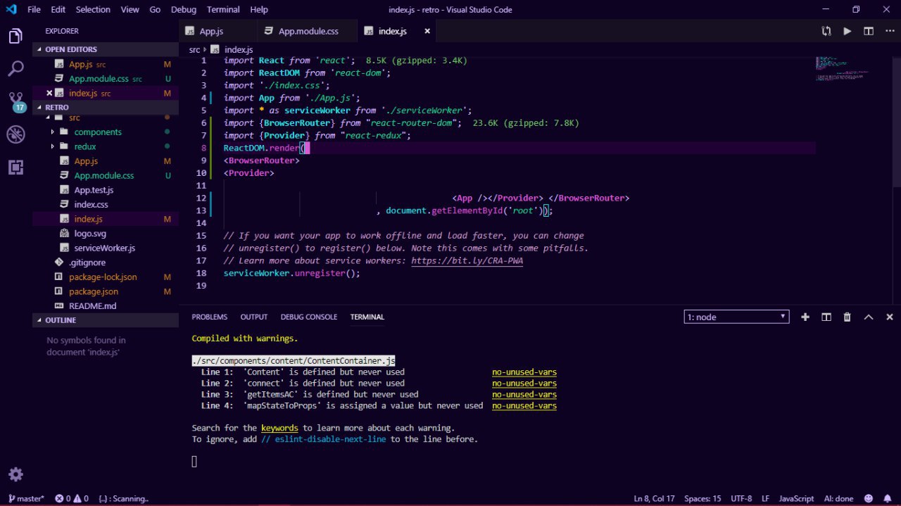Image resolution: width=901 pixels, height=506 pixels.
Task: Switch to the App.module.css editor tab
Action: [308, 32]
